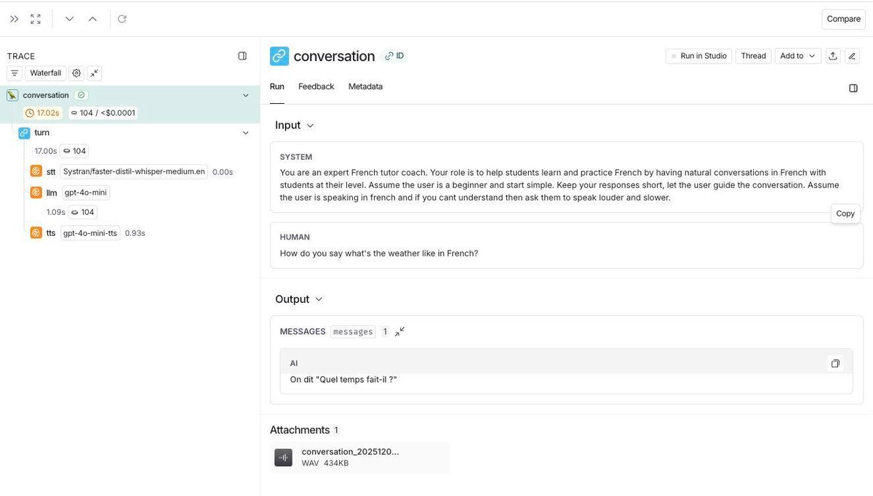Click the turn 104 tokens badge
This screenshot has height=496, width=873.
pyautogui.click(x=74, y=151)
